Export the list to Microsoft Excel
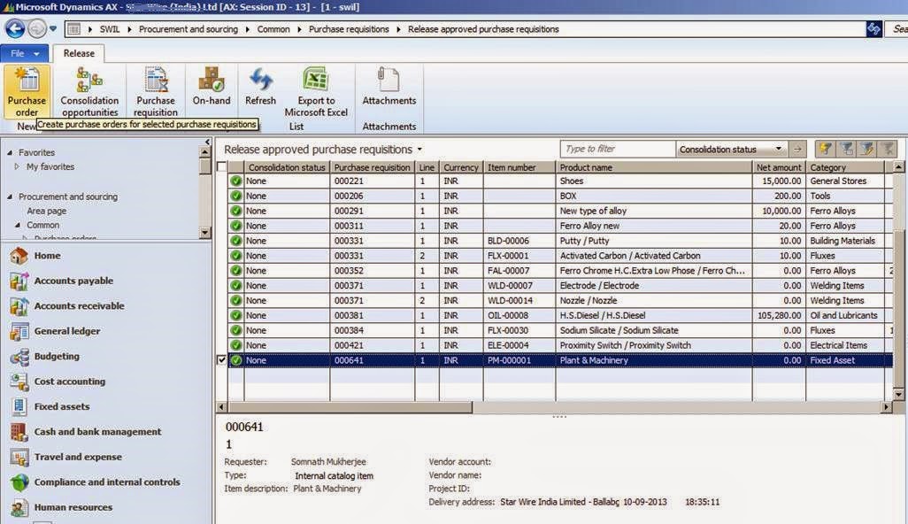 pyautogui.click(x=316, y=89)
